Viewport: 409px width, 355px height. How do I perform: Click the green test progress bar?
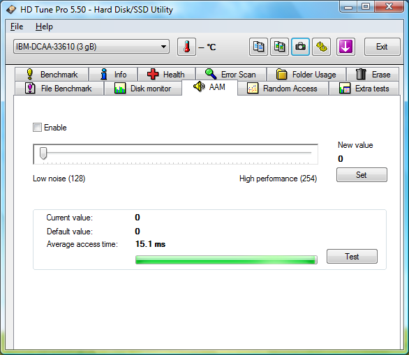coord(226,260)
